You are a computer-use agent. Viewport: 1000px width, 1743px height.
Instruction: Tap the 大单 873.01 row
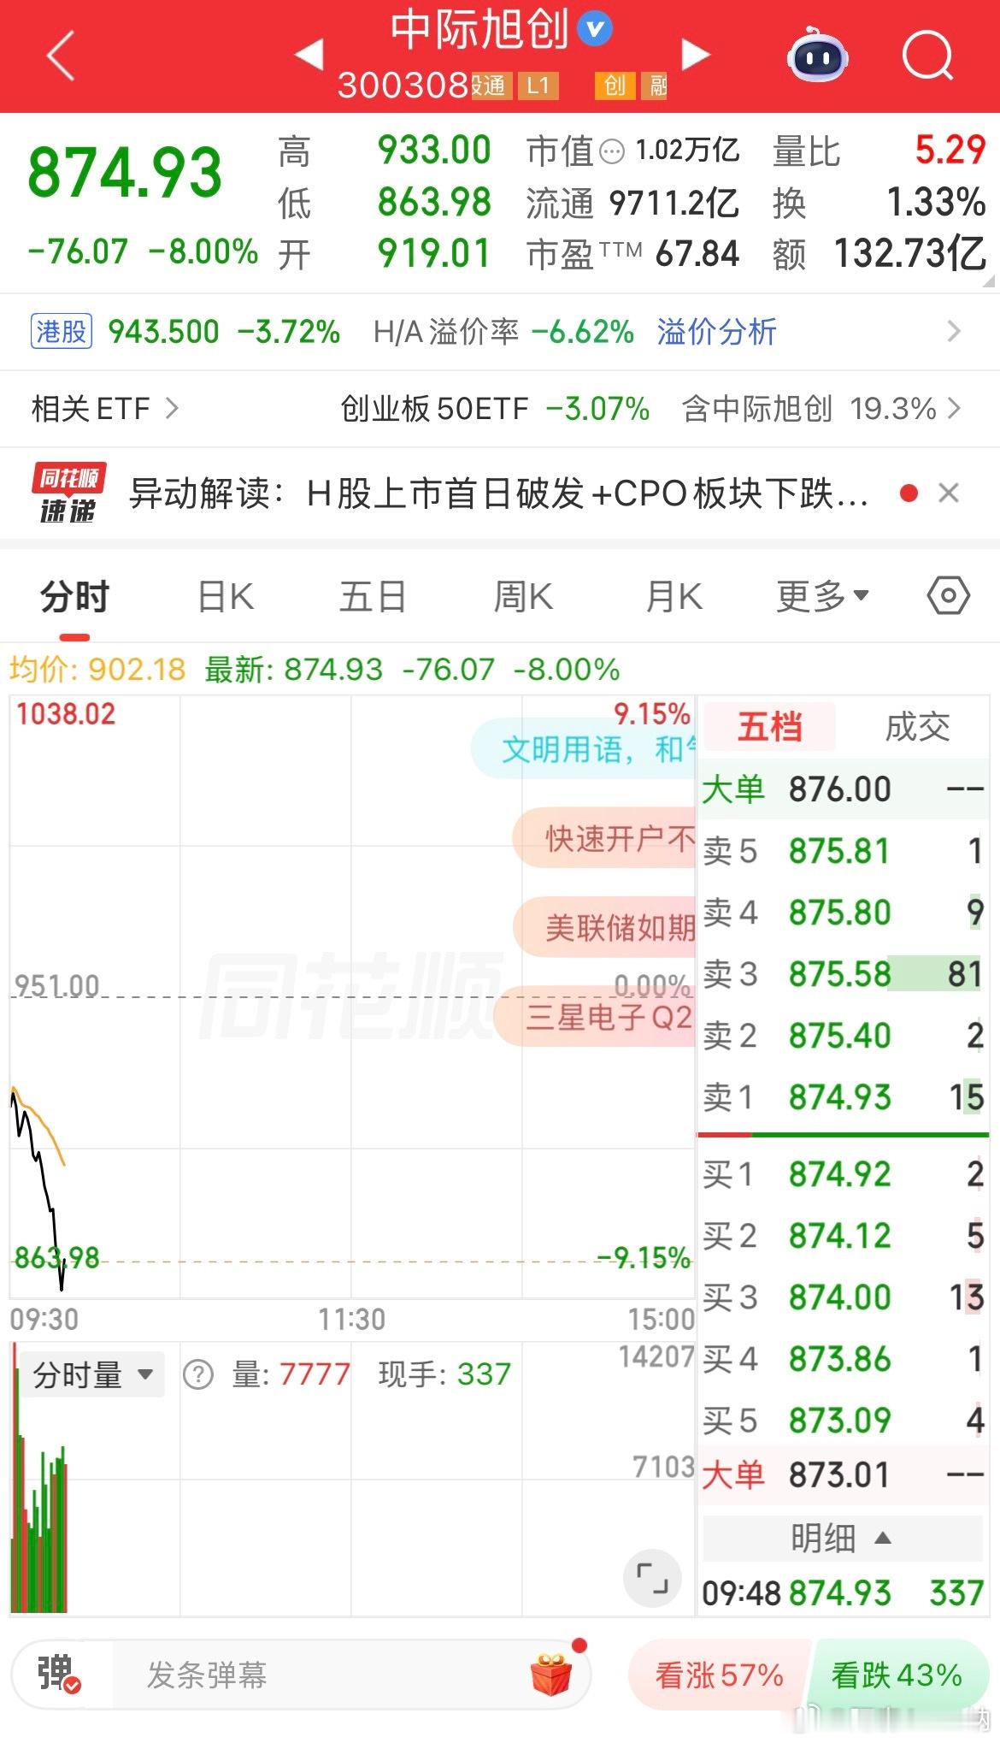coord(843,1475)
